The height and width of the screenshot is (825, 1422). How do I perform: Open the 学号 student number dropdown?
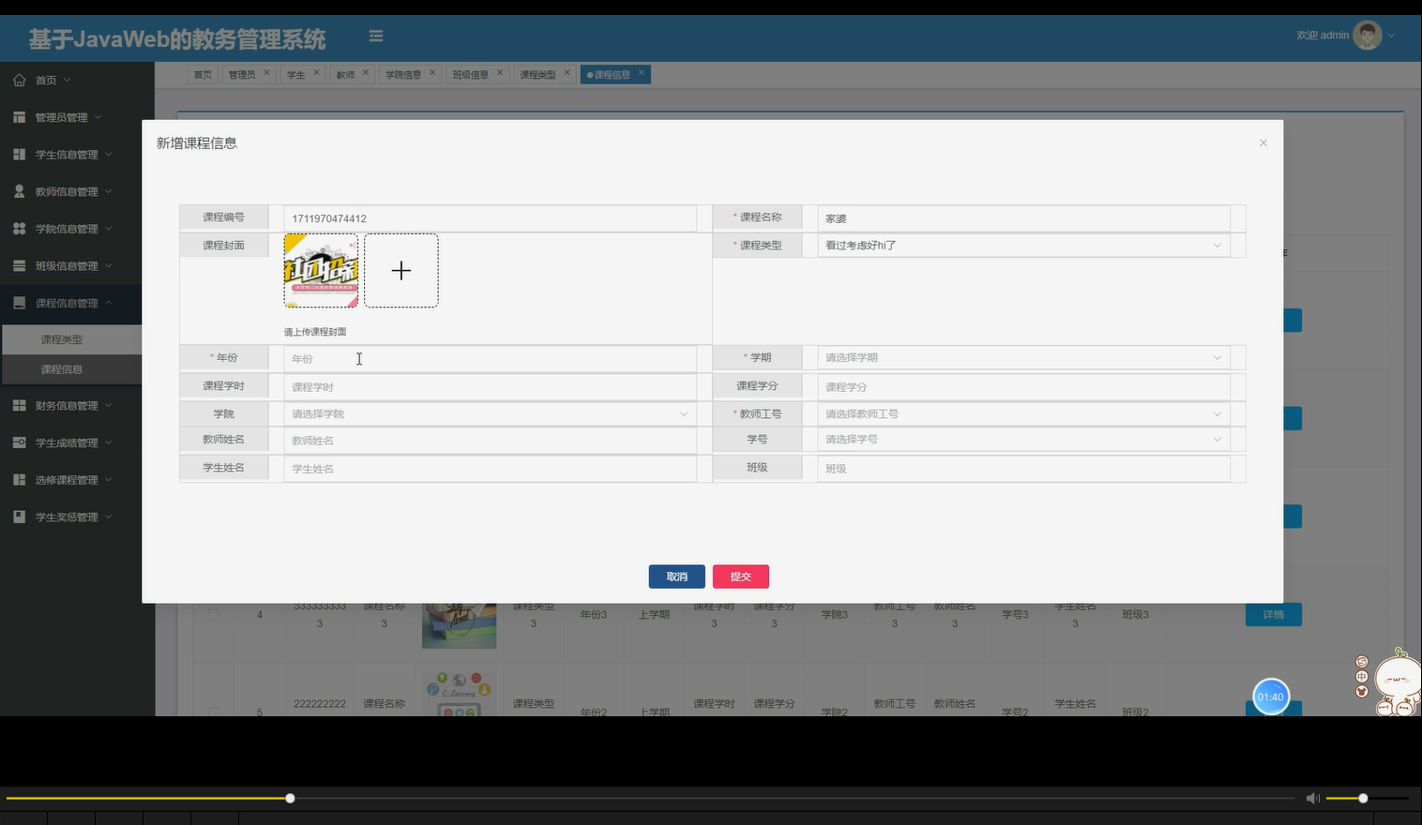point(1023,440)
